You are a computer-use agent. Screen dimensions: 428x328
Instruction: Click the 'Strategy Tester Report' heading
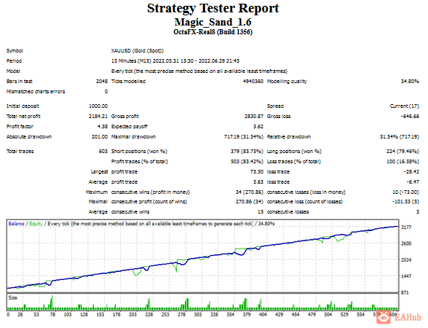coord(213,9)
